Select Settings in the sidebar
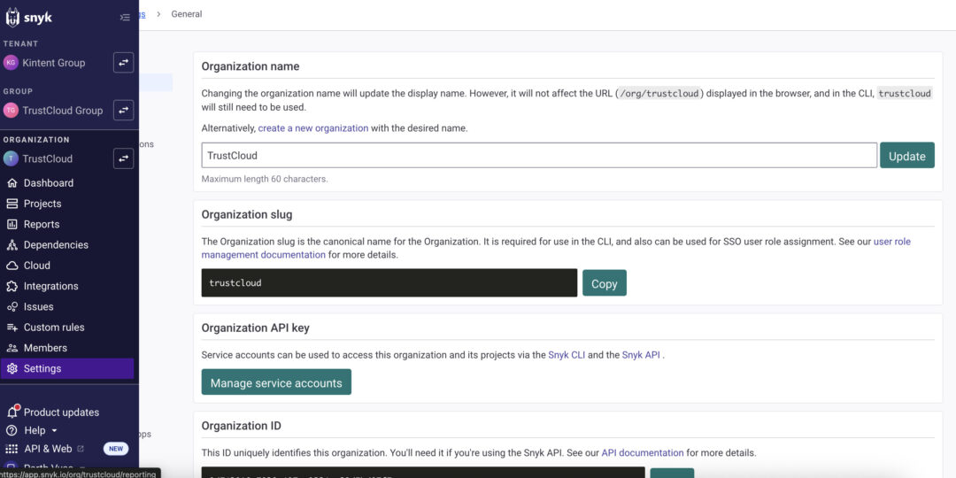This screenshot has height=478, width=956. 67,368
